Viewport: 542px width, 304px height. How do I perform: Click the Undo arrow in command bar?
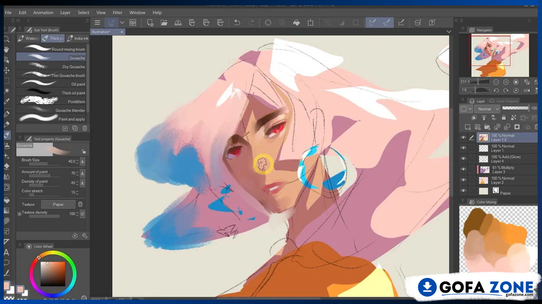point(237,23)
